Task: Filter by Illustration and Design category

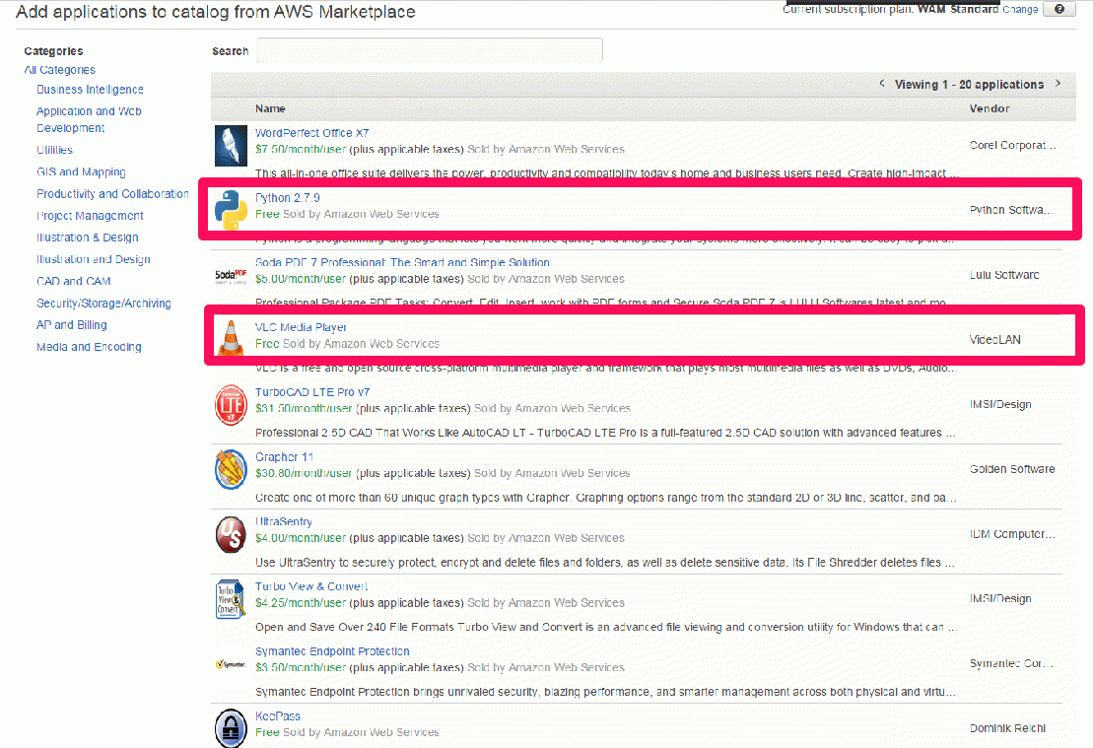Action: pyautogui.click(x=94, y=258)
